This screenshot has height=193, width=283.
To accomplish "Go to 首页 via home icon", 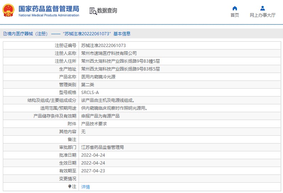I will (235, 8).
